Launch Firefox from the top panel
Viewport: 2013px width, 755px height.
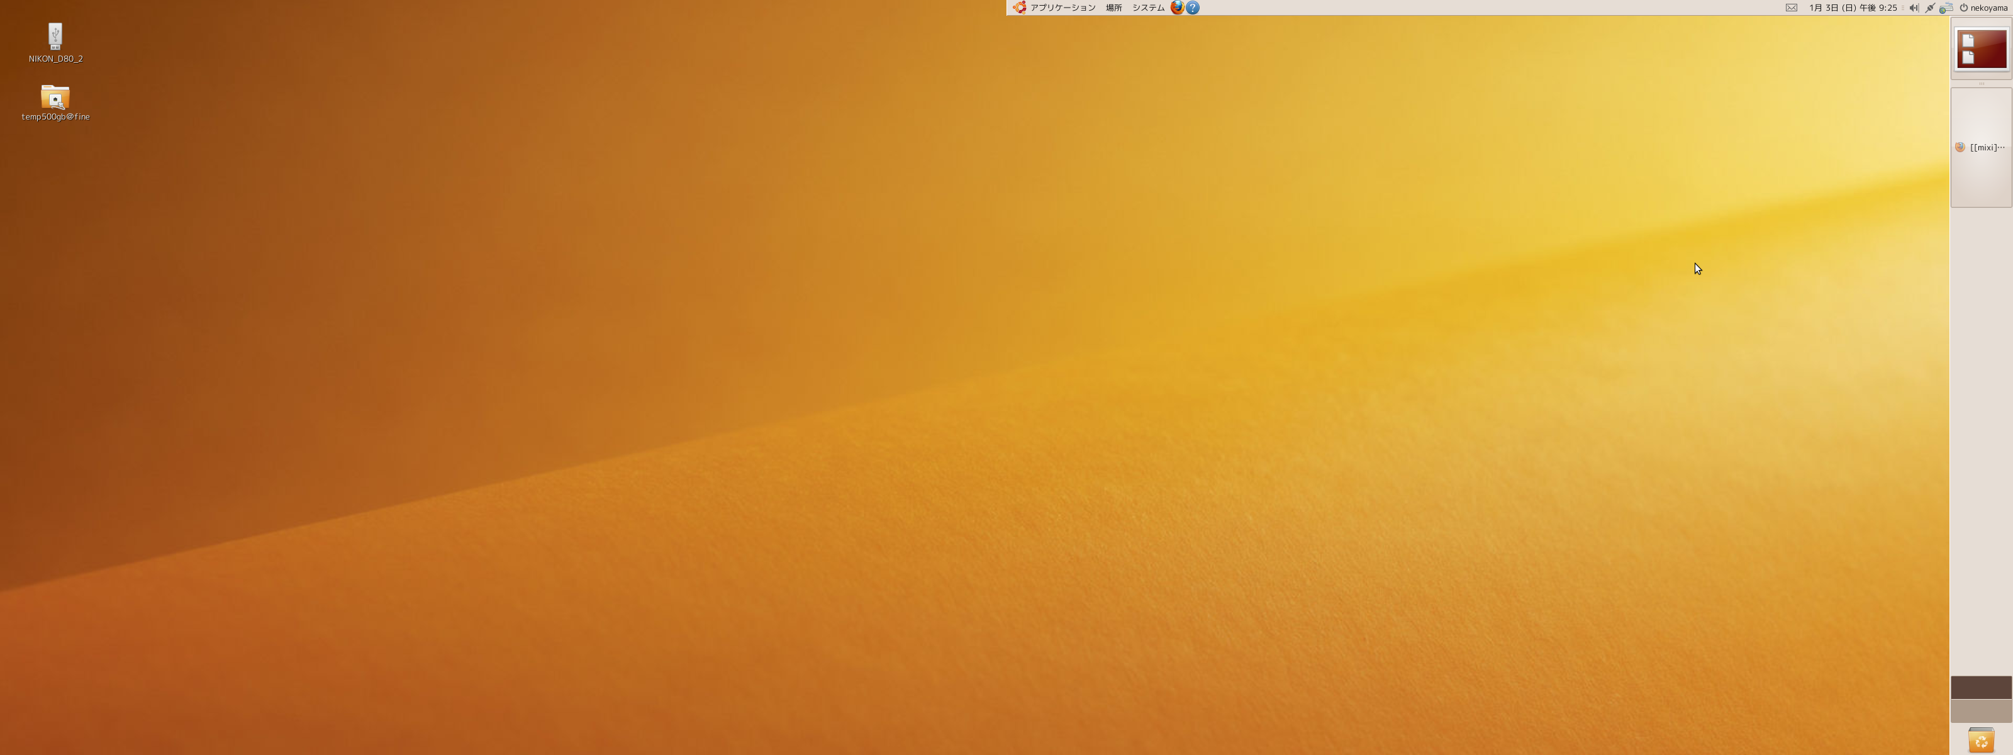coord(1177,8)
